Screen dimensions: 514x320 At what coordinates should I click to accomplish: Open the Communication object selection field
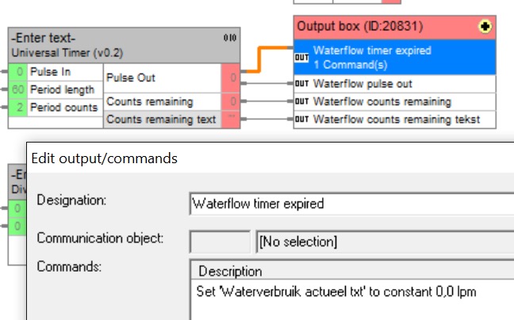(385, 241)
